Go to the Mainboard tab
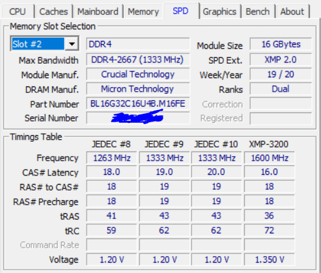 [98, 12]
